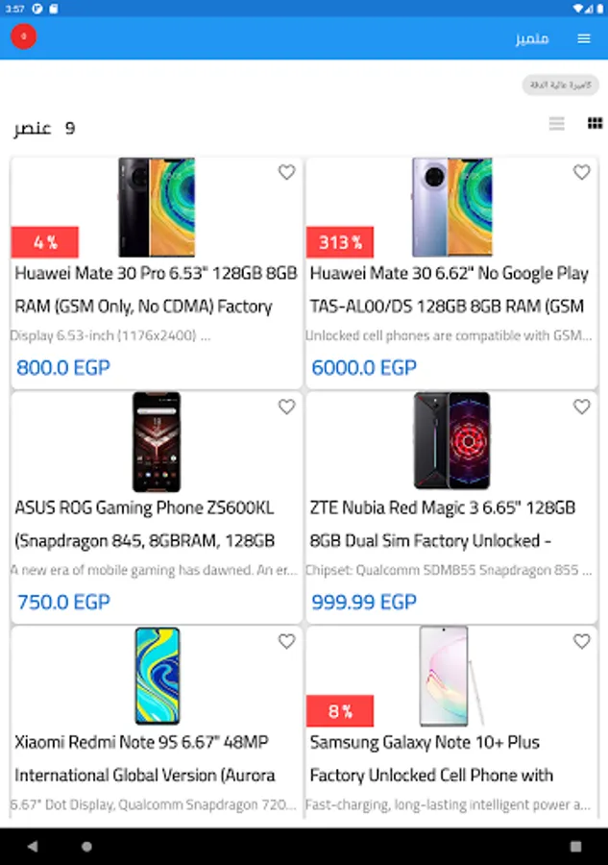Open Xiaomi Redmi Note 9S product title
Viewport: 608px width, 865px height.
pyautogui.click(x=144, y=758)
